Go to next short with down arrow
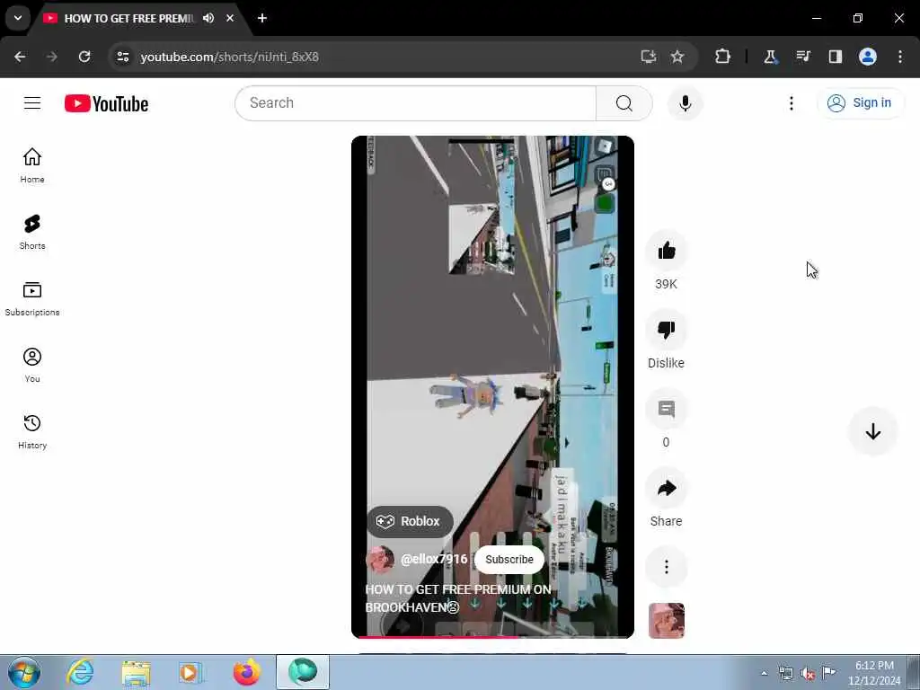The height and width of the screenshot is (690, 920). (x=873, y=431)
